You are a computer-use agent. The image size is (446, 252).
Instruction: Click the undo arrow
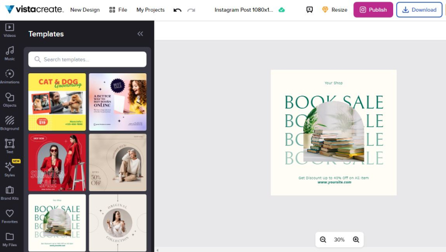click(x=178, y=10)
